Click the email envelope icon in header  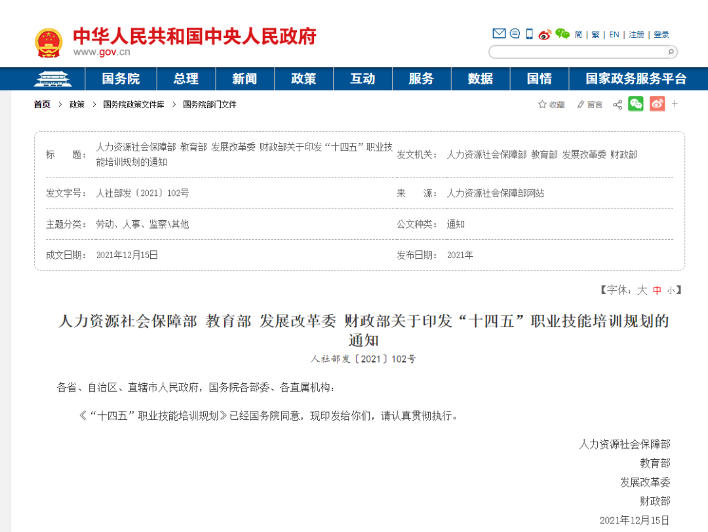[499, 34]
